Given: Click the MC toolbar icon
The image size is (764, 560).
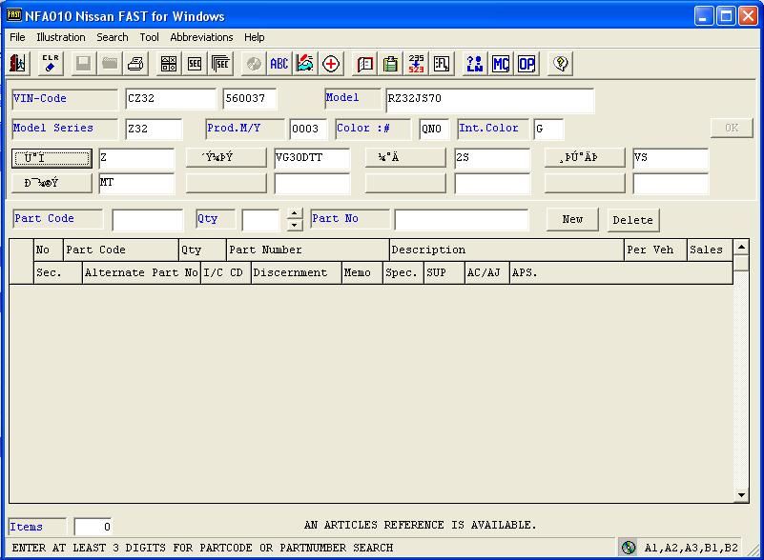Looking at the screenshot, I should [501, 64].
